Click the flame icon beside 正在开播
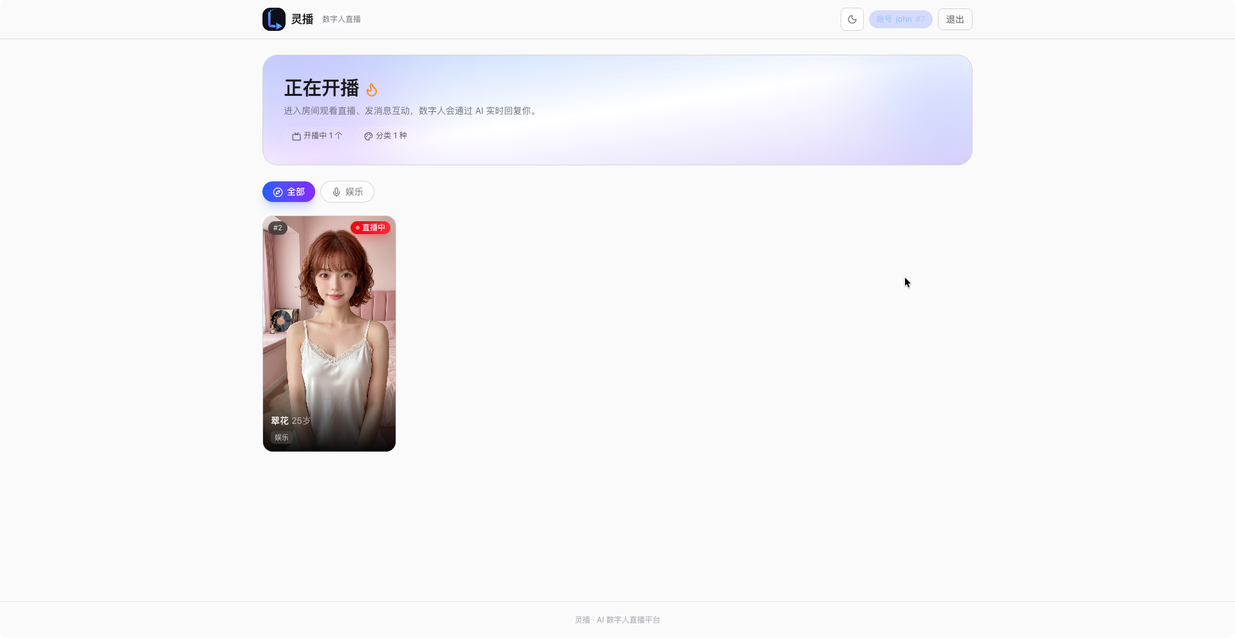Viewport: 1235px width, 638px height. pyautogui.click(x=372, y=89)
